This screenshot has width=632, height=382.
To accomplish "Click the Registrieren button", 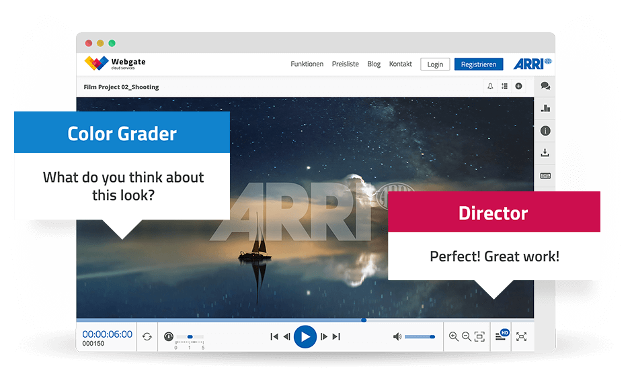I will 479,64.
